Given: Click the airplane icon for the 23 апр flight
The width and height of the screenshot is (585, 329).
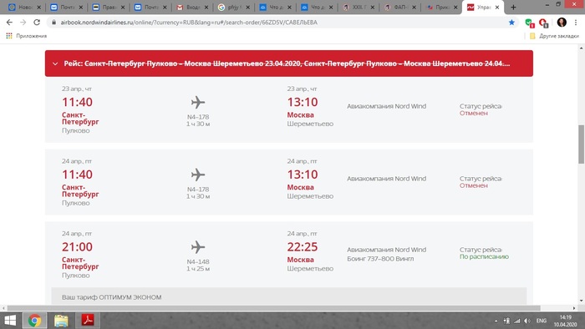Looking at the screenshot, I should pyautogui.click(x=198, y=102).
